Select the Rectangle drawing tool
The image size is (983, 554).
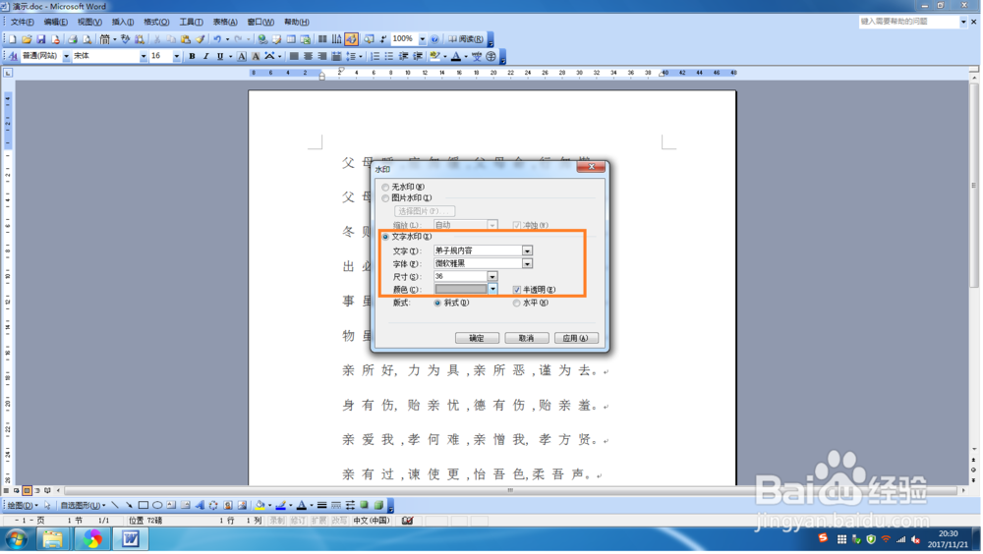[143, 505]
